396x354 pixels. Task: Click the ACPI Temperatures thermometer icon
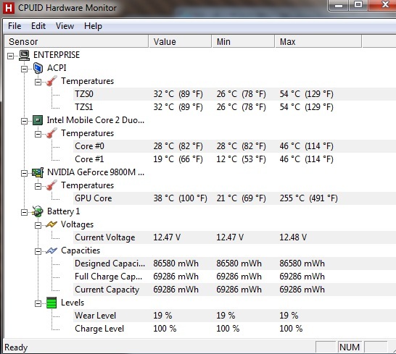click(x=51, y=81)
